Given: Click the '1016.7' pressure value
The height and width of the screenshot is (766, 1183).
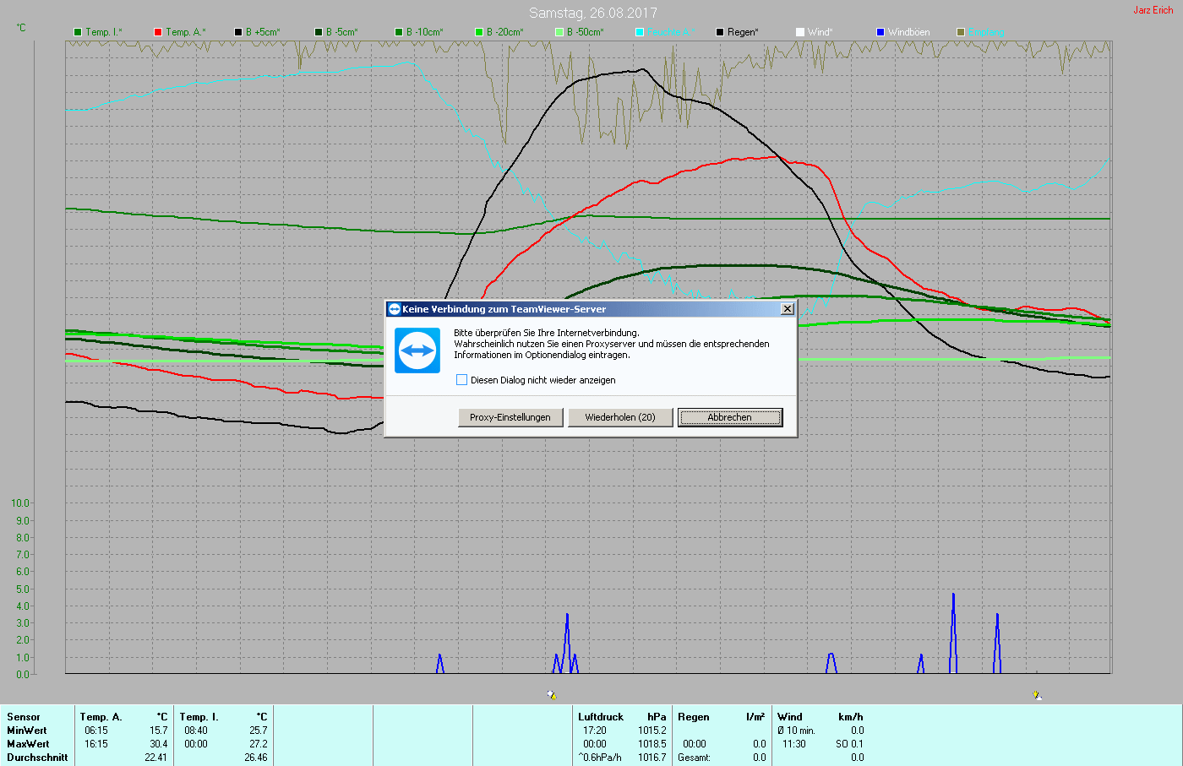Looking at the screenshot, I should coord(652,758).
